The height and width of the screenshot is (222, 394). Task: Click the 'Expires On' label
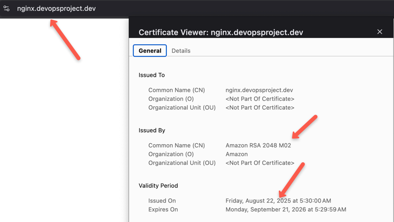(x=163, y=209)
